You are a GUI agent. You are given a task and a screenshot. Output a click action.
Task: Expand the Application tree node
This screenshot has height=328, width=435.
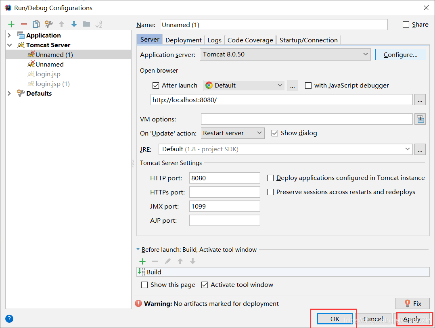click(9, 35)
